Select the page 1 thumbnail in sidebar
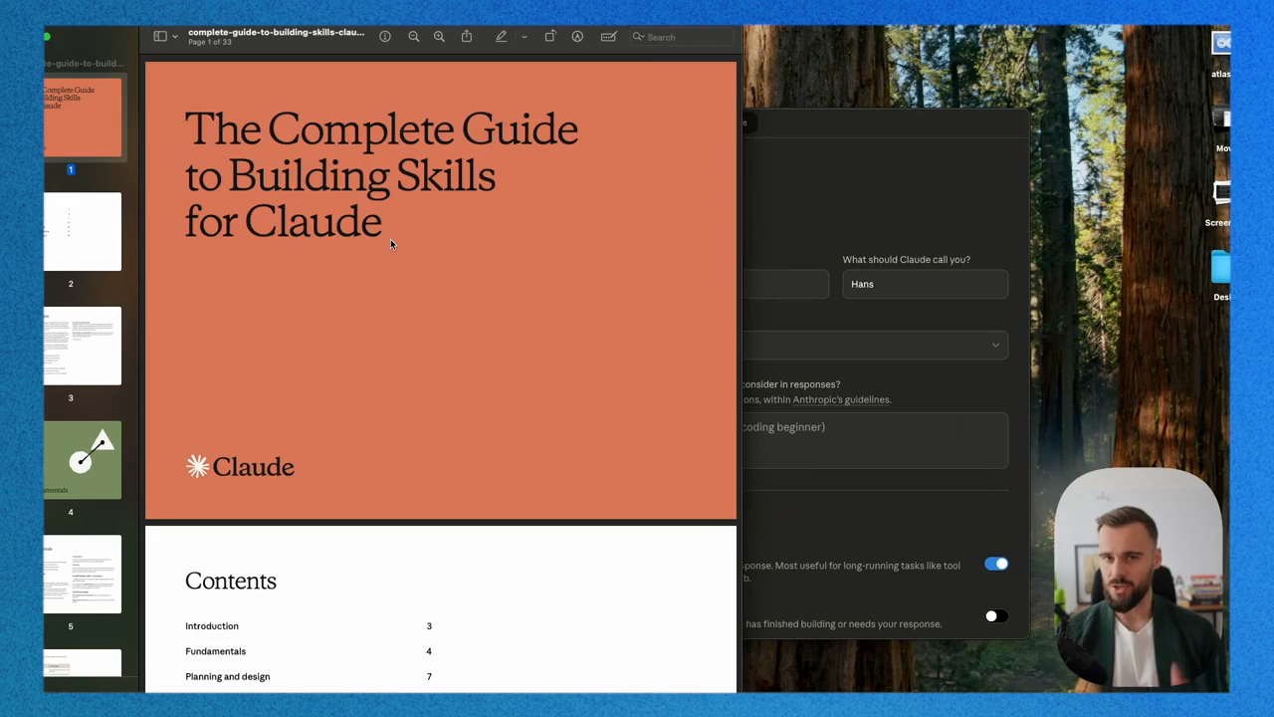This screenshot has height=717, width=1274. tap(83, 118)
